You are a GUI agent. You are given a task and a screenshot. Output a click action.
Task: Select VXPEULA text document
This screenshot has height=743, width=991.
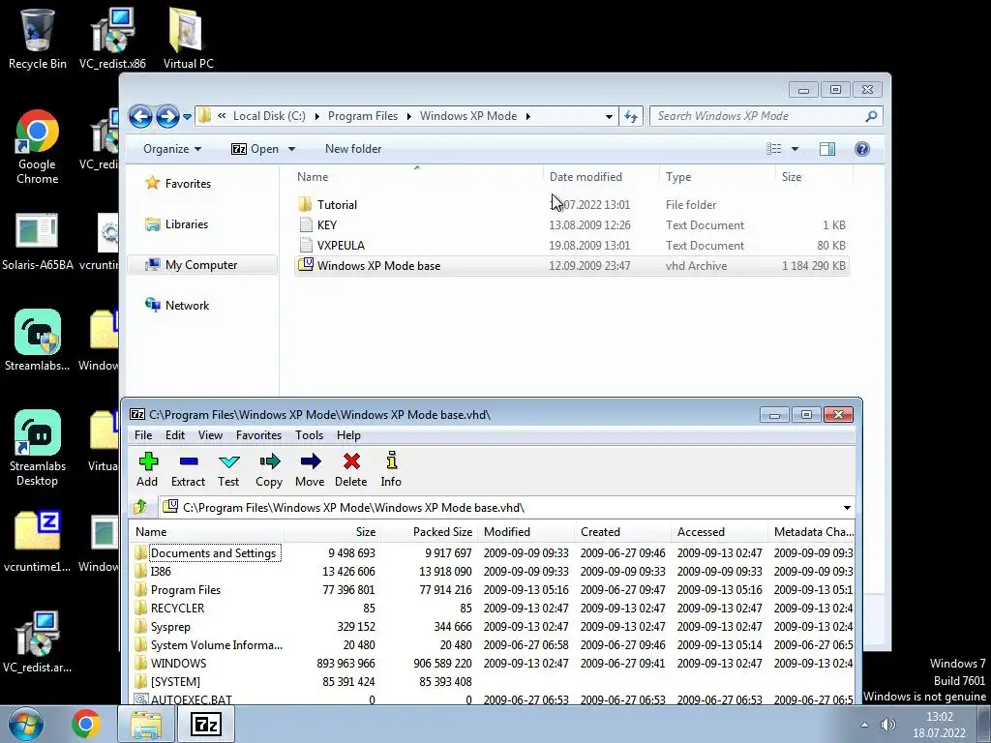571,245
